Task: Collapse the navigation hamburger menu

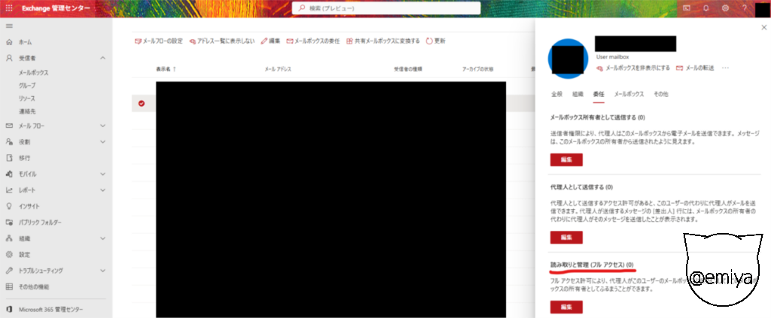Action: coord(9,26)
